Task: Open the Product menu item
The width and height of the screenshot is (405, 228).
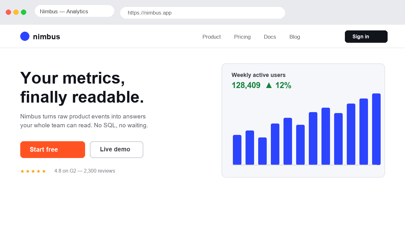Action: pyautogui.click(x=212, y=37)
